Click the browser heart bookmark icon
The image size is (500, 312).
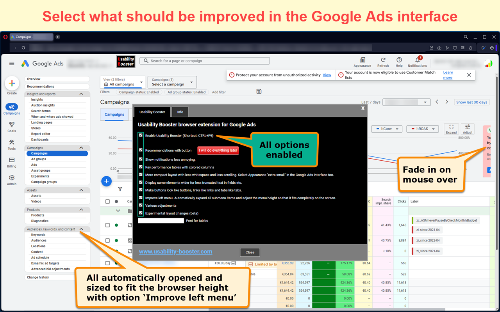point(455,48)
